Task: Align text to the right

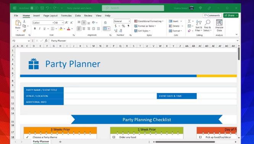Action: point(89,28)
